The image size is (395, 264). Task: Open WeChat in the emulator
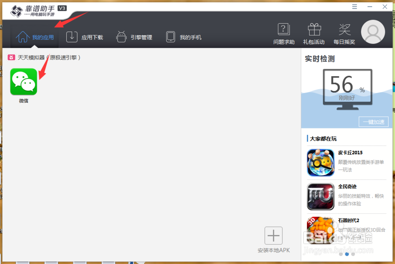(x=23, y=82)
